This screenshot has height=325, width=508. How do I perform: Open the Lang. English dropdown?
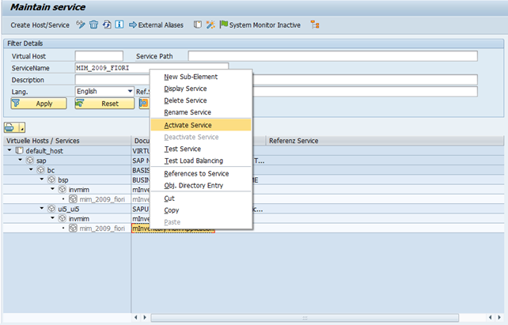click(130, 92)
